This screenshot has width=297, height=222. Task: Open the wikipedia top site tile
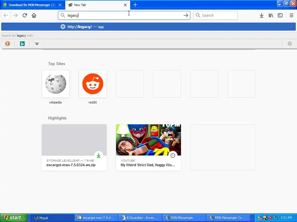[56, 84]
